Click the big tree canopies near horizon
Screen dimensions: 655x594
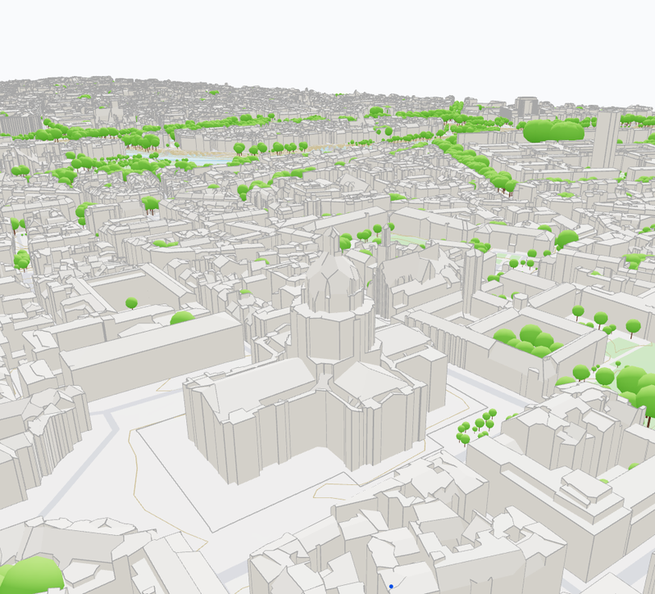tap(553, 131)
